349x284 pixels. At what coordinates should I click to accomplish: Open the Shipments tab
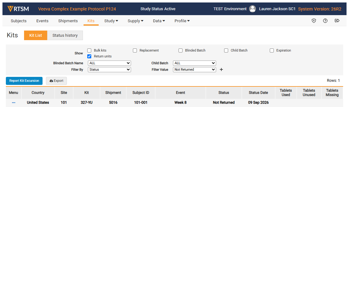tap(68, 21)
